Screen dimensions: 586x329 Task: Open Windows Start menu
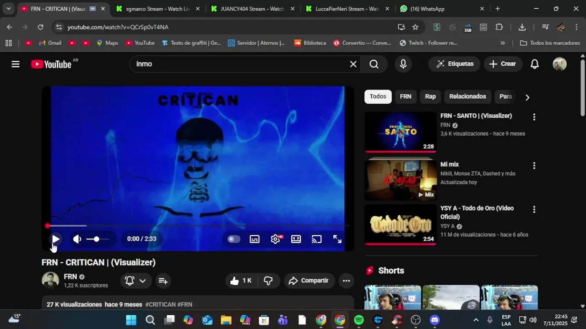(x=131, y=320)
